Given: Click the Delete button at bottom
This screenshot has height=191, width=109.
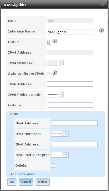Looking at the screenshot, I should (x=43, y=182).
